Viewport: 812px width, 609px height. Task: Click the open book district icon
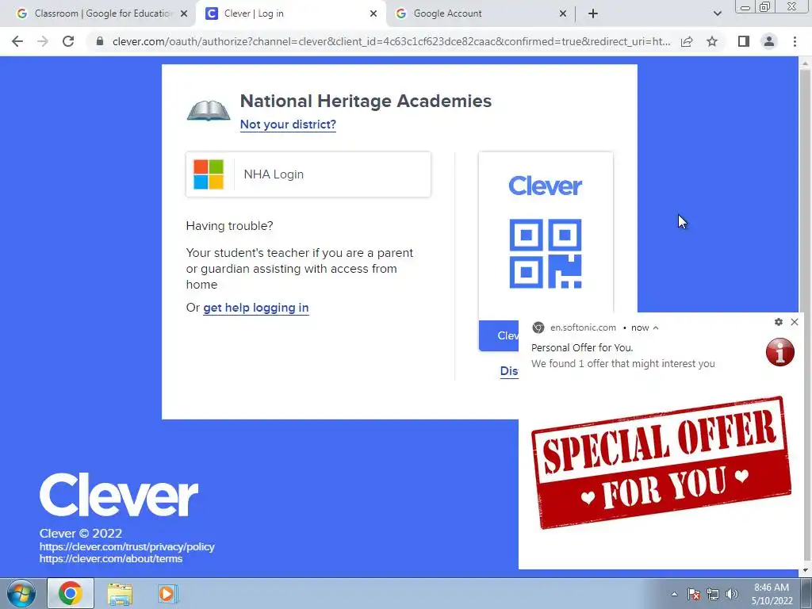pyautogui.click(x=209, y=110)
